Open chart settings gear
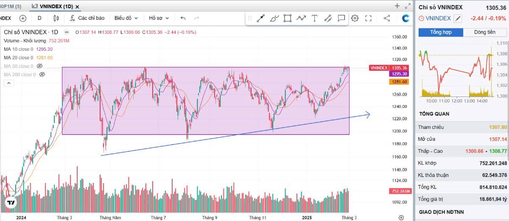The width and height of the screenshot is (509, 221). click(x=355, y=18)
